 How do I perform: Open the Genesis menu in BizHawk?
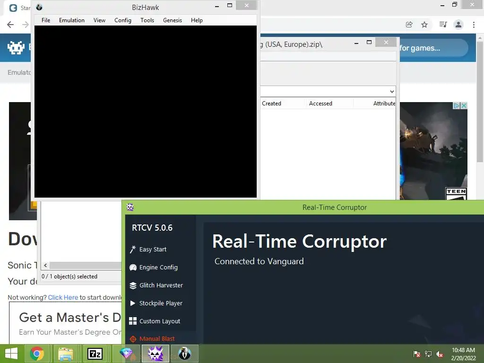coord(173,20)
